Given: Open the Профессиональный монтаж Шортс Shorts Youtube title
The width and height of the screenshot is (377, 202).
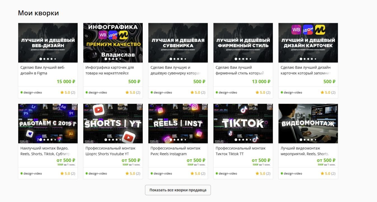Looking at the screenshot, I should pos(110,151).
